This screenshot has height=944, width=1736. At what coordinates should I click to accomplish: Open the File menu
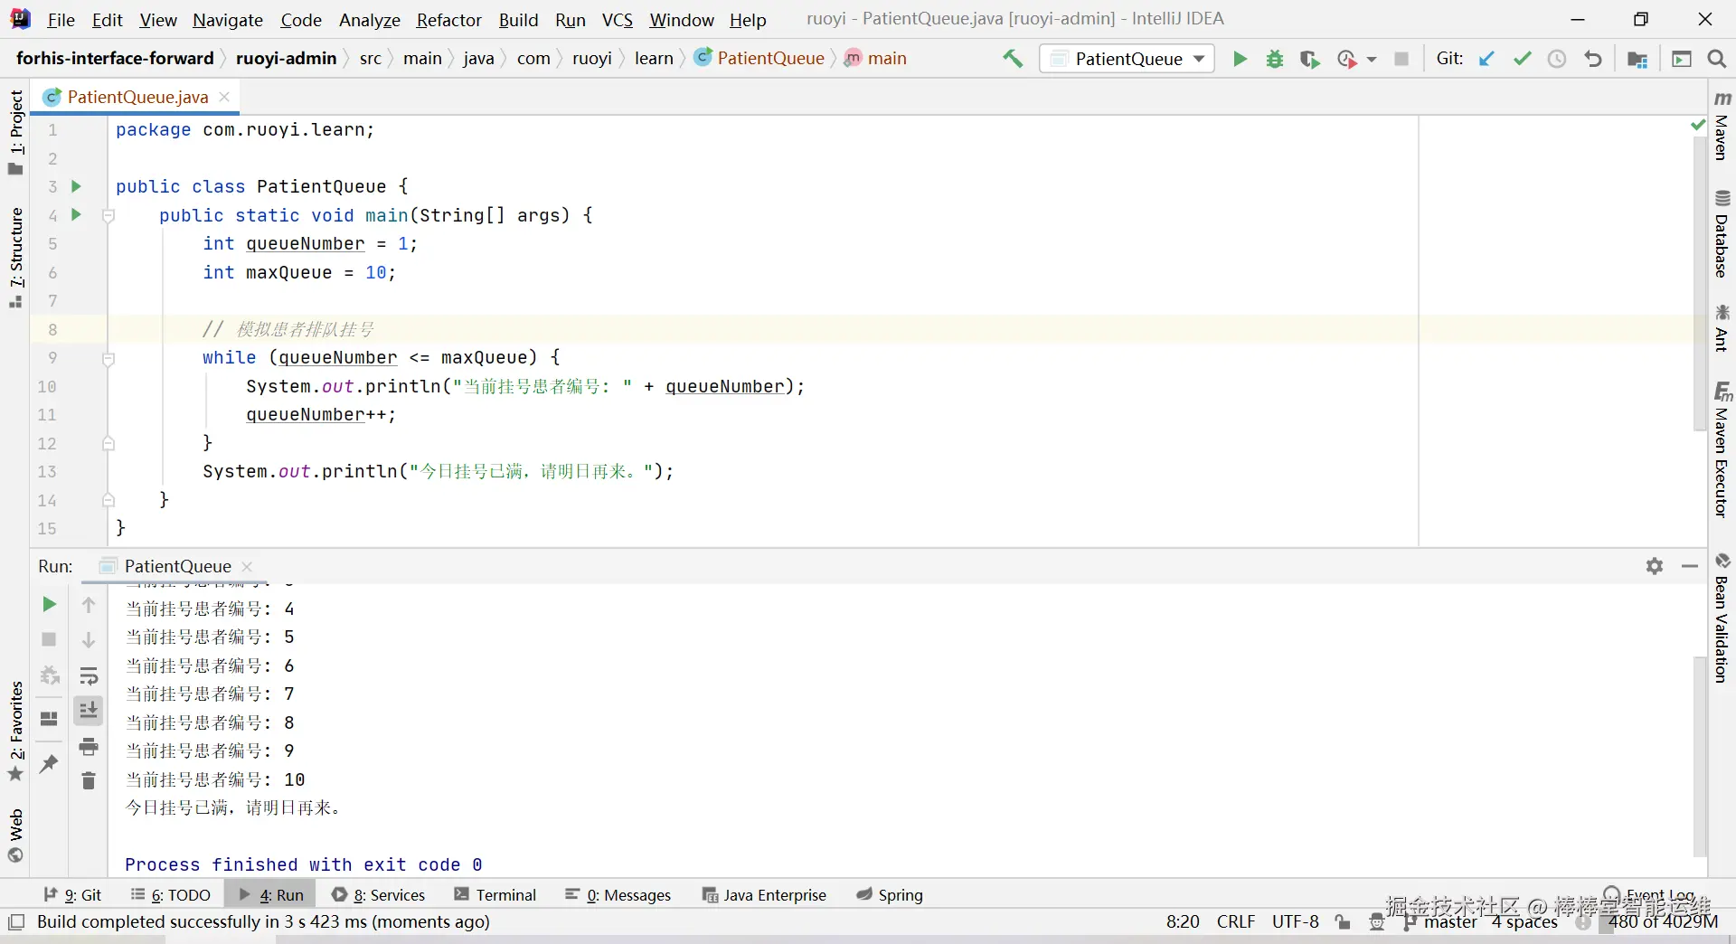[61, 20]
